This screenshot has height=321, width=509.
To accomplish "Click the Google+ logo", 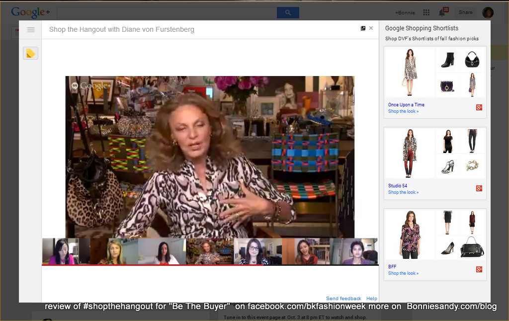I will pos(30,12).
